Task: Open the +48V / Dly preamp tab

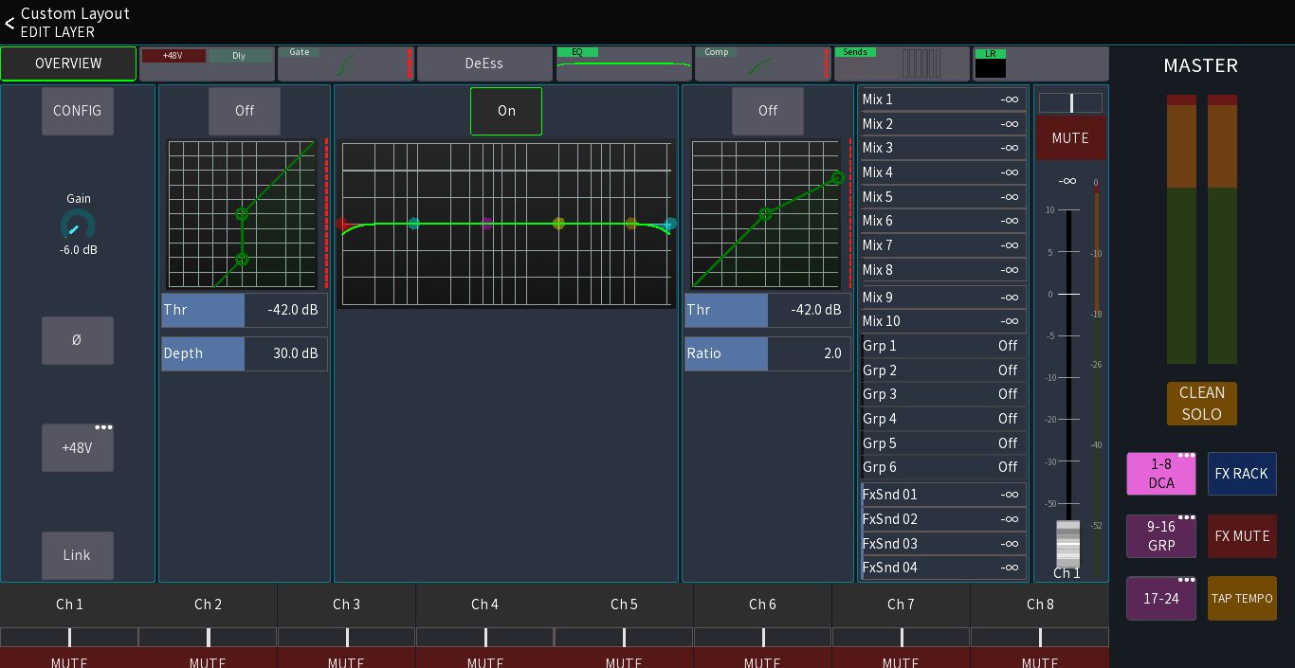Action: pyautogui.click(x=208, y=63)
